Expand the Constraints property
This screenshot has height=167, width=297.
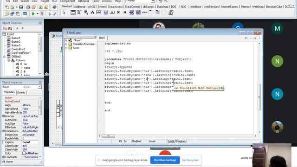click(3, 157)
